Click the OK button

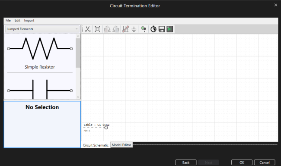pos(242,163)
